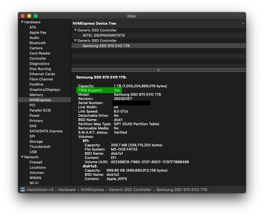Open the PCI section
Screen dimensions: 264x217
pos(32,105)
